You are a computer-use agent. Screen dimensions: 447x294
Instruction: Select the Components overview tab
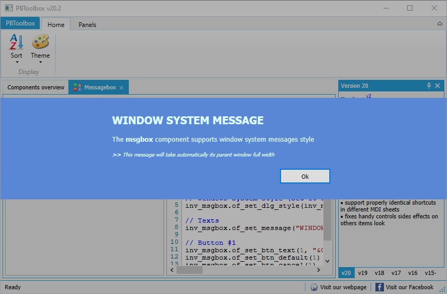[36, 87]
